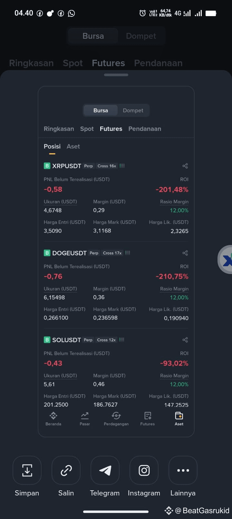Image resolution: width=232 pixels, height=519 pixels.
Task: Tap the floating bubble at right edge
Action: click(225, 259)
